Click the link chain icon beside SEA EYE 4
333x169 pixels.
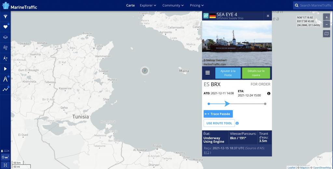[x=206, y=16]
